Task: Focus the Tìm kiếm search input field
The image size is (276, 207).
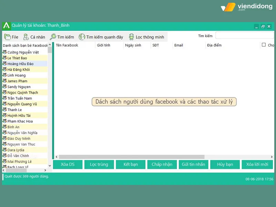Action: 245,36
